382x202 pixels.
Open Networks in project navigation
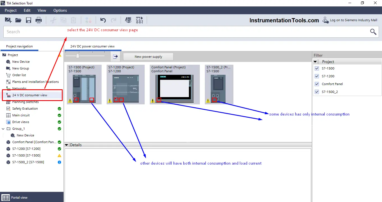pos(19,88)
